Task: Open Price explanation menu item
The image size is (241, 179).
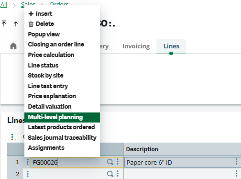Action: pos(62,96)
